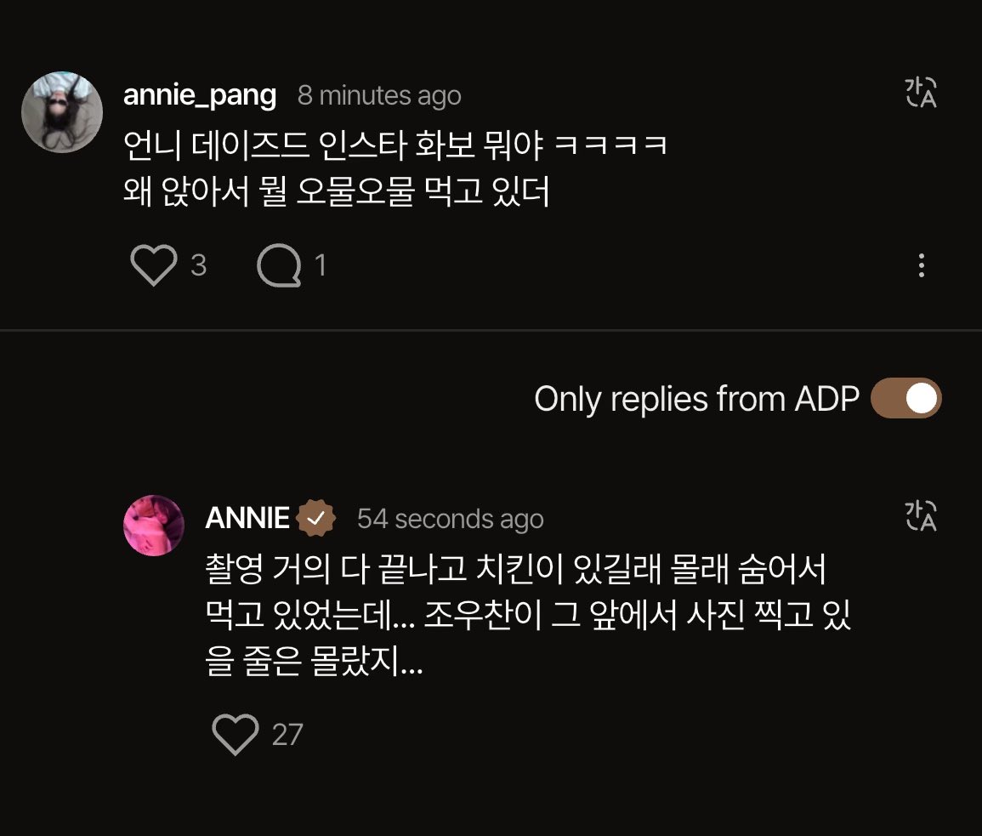The height and width of the screenshot is (836, 982).
Task: Open the annie_pang username link
Action: (200, 95)
